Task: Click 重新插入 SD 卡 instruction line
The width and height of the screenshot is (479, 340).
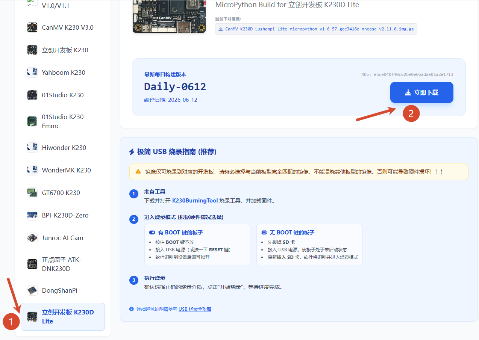Action: (313, 257)
